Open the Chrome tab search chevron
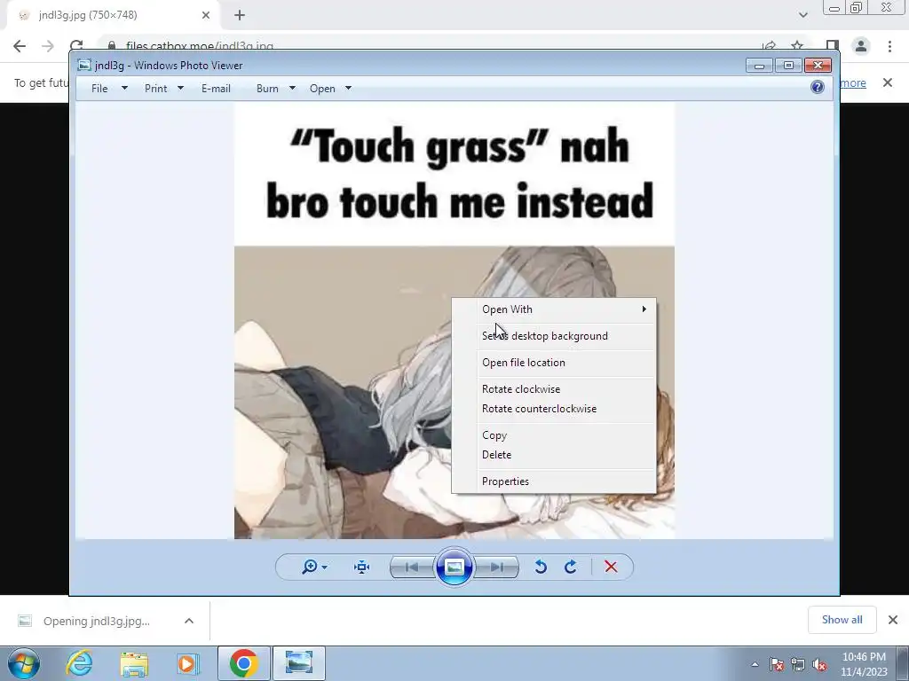The width and height of the screenshot is (909, 681). [x=802, y=15]
